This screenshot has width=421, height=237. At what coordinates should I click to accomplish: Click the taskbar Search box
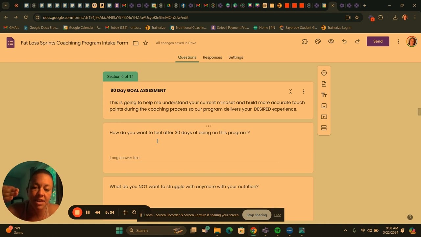[156, 230]
